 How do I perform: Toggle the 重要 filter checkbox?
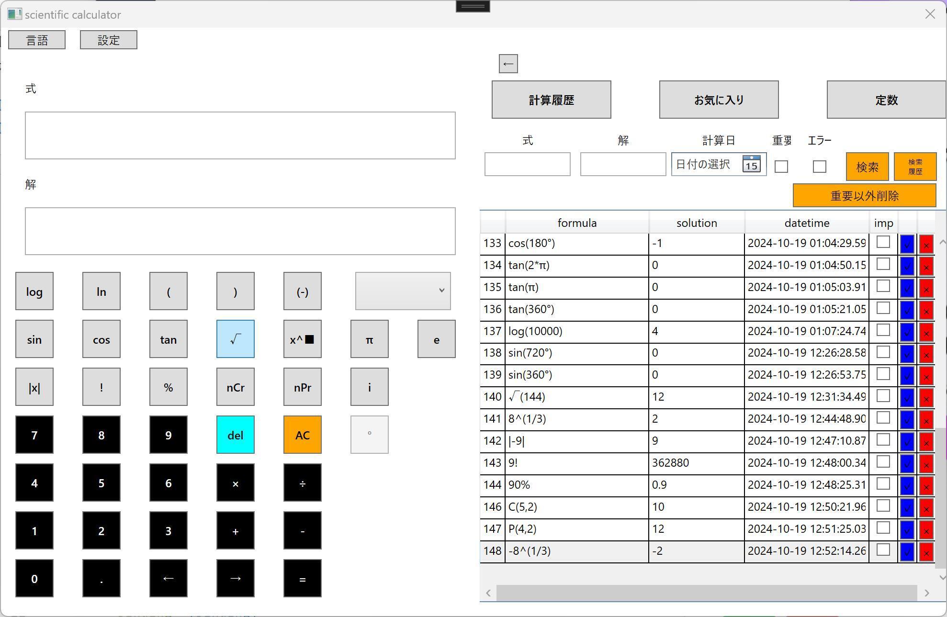coord(781,167)
